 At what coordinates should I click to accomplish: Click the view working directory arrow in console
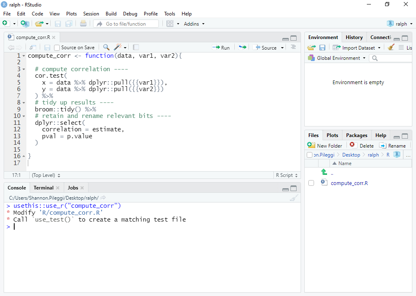(x=103, y=198)
